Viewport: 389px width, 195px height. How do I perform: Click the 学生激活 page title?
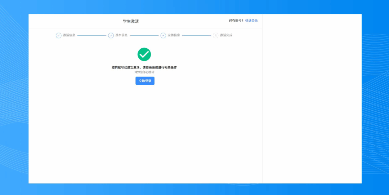131,21
